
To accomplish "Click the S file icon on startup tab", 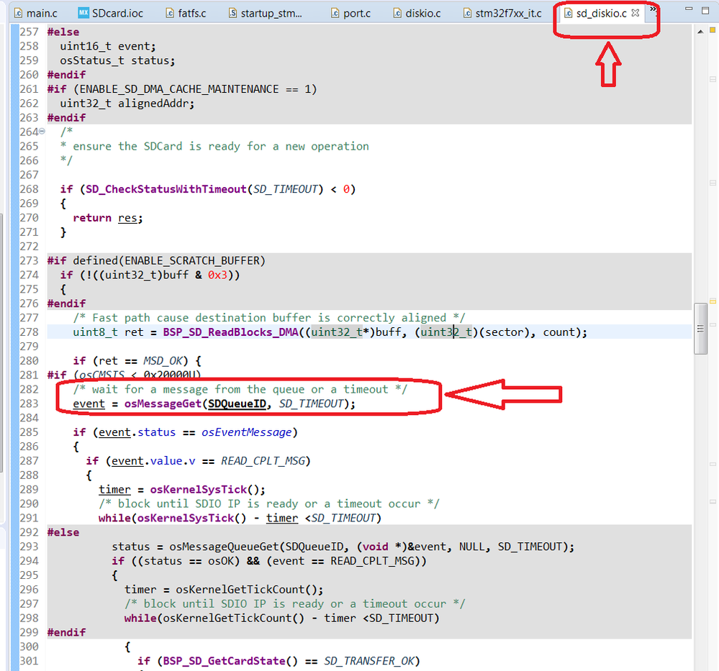I will click(x=233, y=13).
